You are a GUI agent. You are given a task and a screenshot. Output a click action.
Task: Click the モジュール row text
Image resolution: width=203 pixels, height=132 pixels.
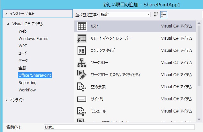coord(98,111)
